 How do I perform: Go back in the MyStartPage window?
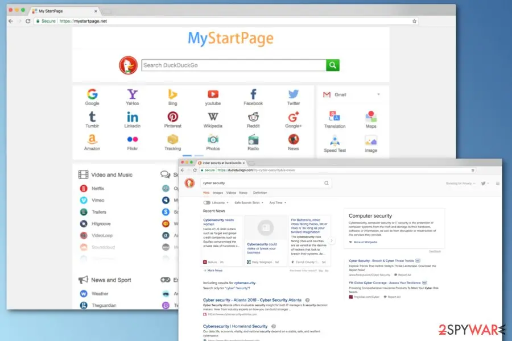11,21
